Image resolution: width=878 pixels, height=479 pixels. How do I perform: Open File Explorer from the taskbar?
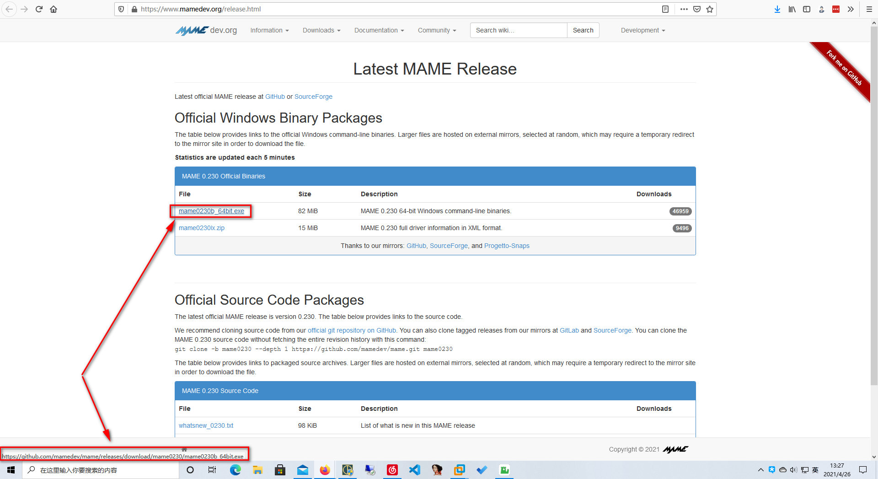click(257, 470)
